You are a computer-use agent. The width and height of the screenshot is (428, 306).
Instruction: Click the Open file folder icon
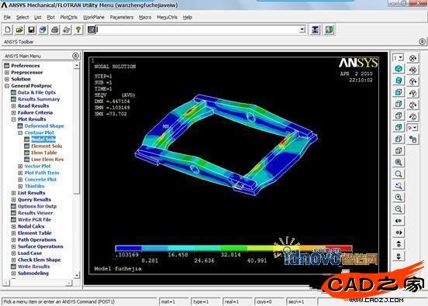pyautogui.click(x=19, y=29)
